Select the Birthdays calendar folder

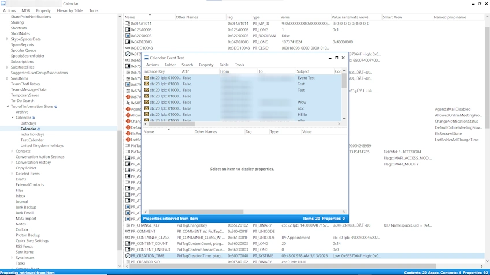(28, 123)
